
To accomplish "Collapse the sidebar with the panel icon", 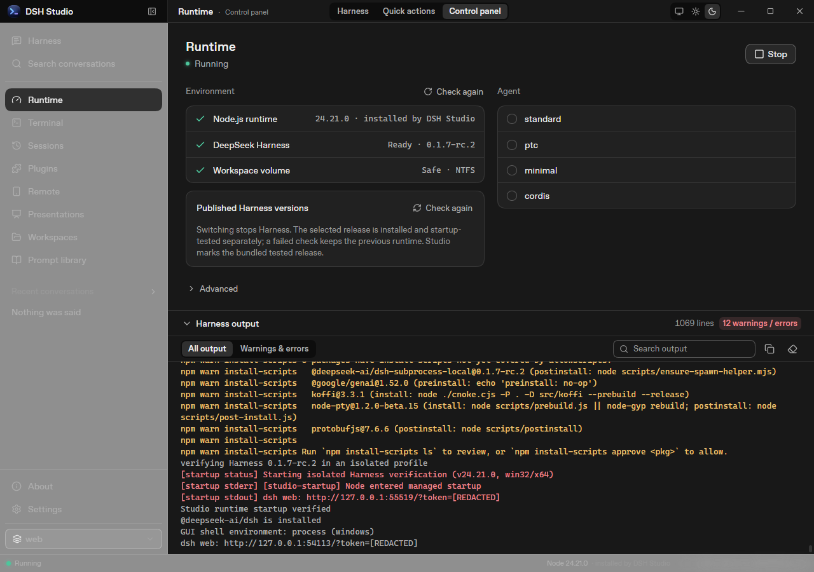I will (152, 11).
